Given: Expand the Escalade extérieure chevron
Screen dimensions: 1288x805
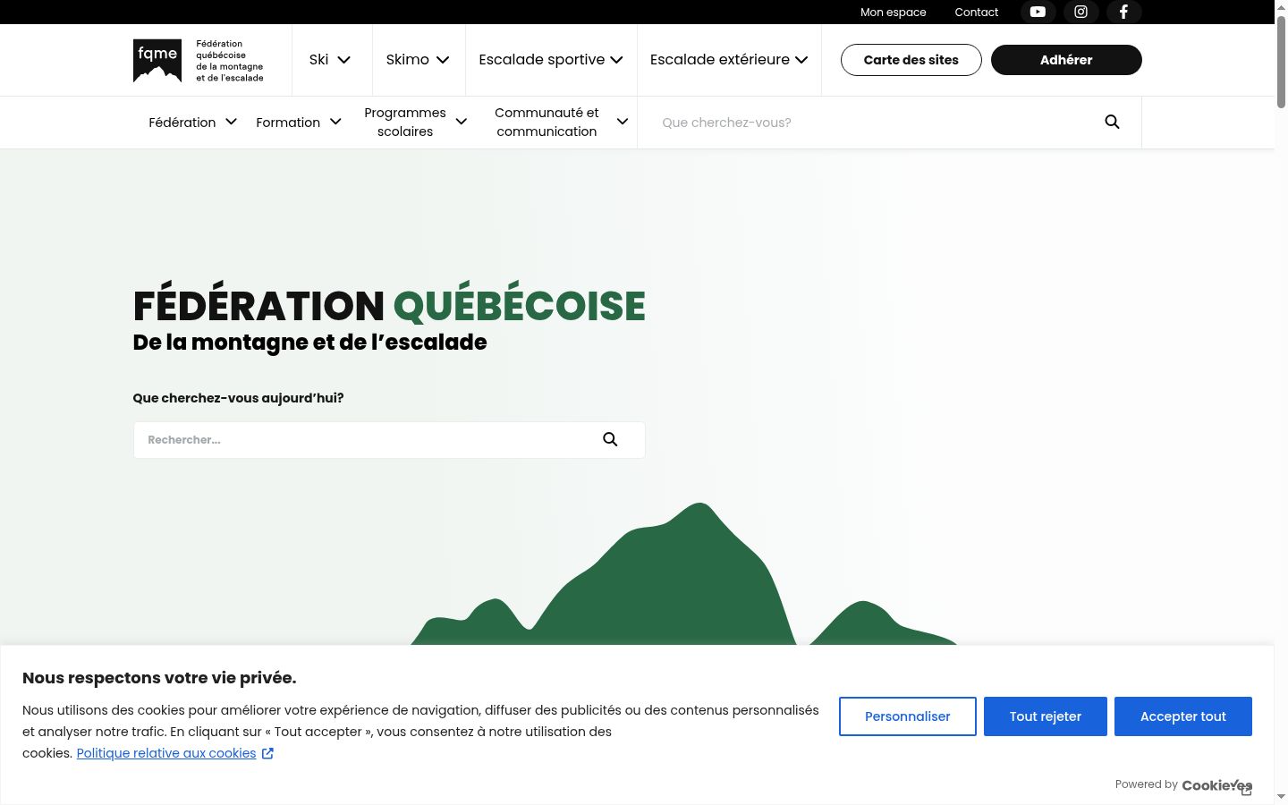Looking at the screenshot, I should point(801,60).
